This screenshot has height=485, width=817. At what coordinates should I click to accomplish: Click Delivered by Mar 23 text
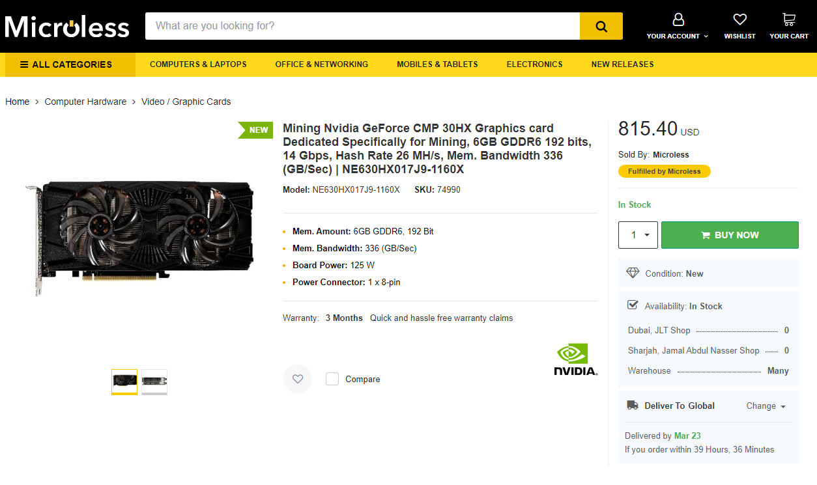(663, 436)
